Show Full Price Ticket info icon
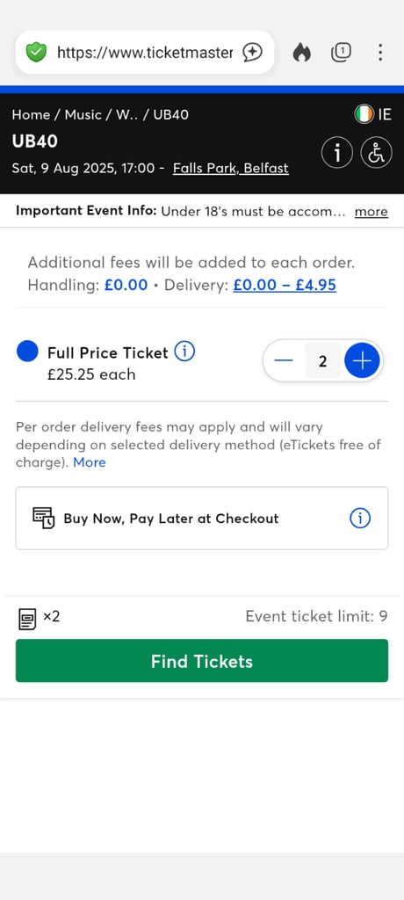 click(184, 352)
